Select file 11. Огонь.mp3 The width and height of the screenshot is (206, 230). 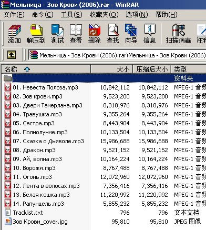(x=32, y=177)
